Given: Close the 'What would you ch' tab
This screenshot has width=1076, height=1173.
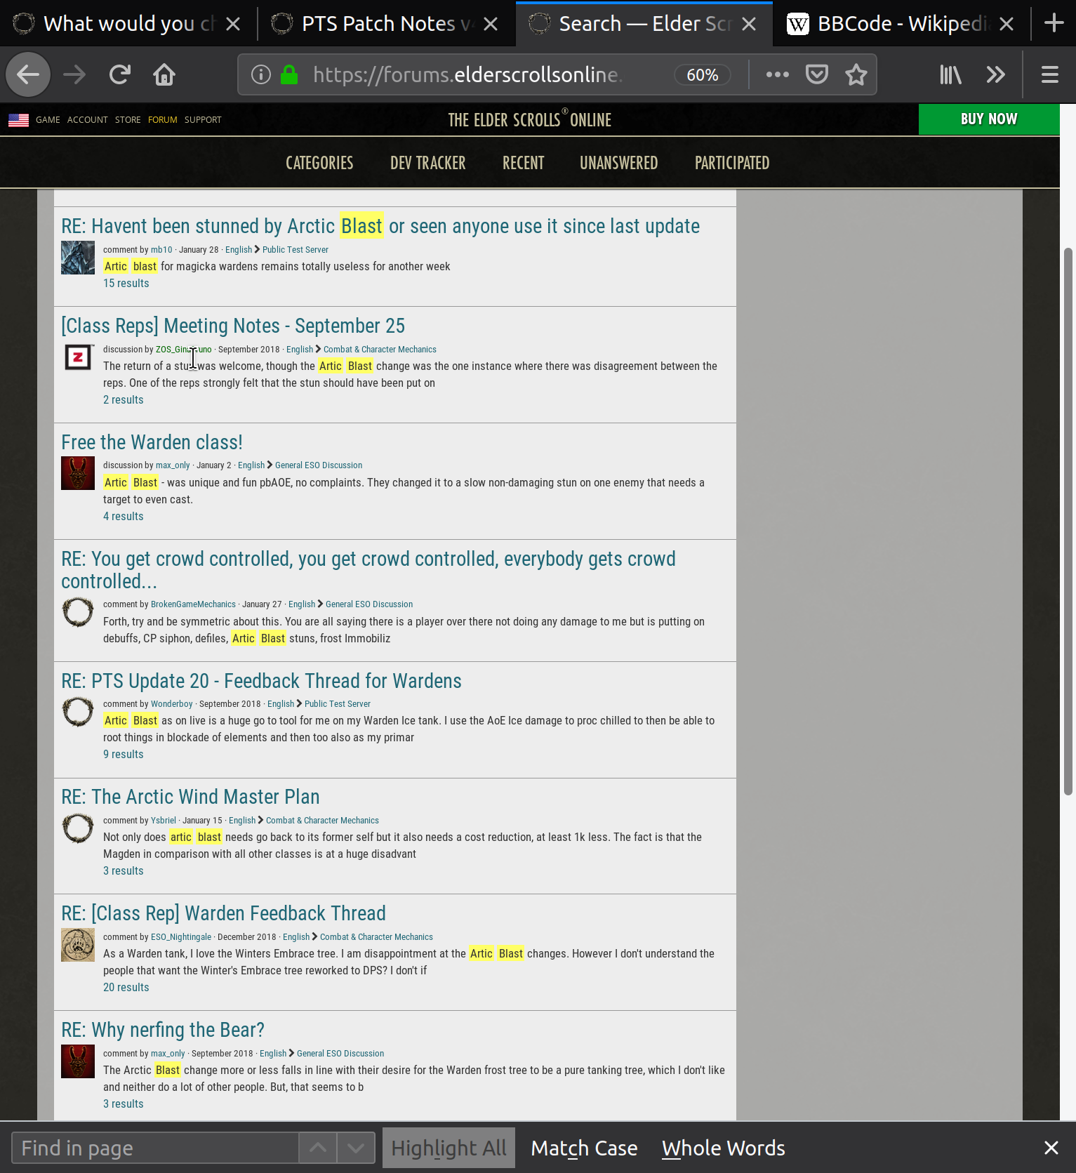Looking at the screenshot, I should [x=234, y=24].
